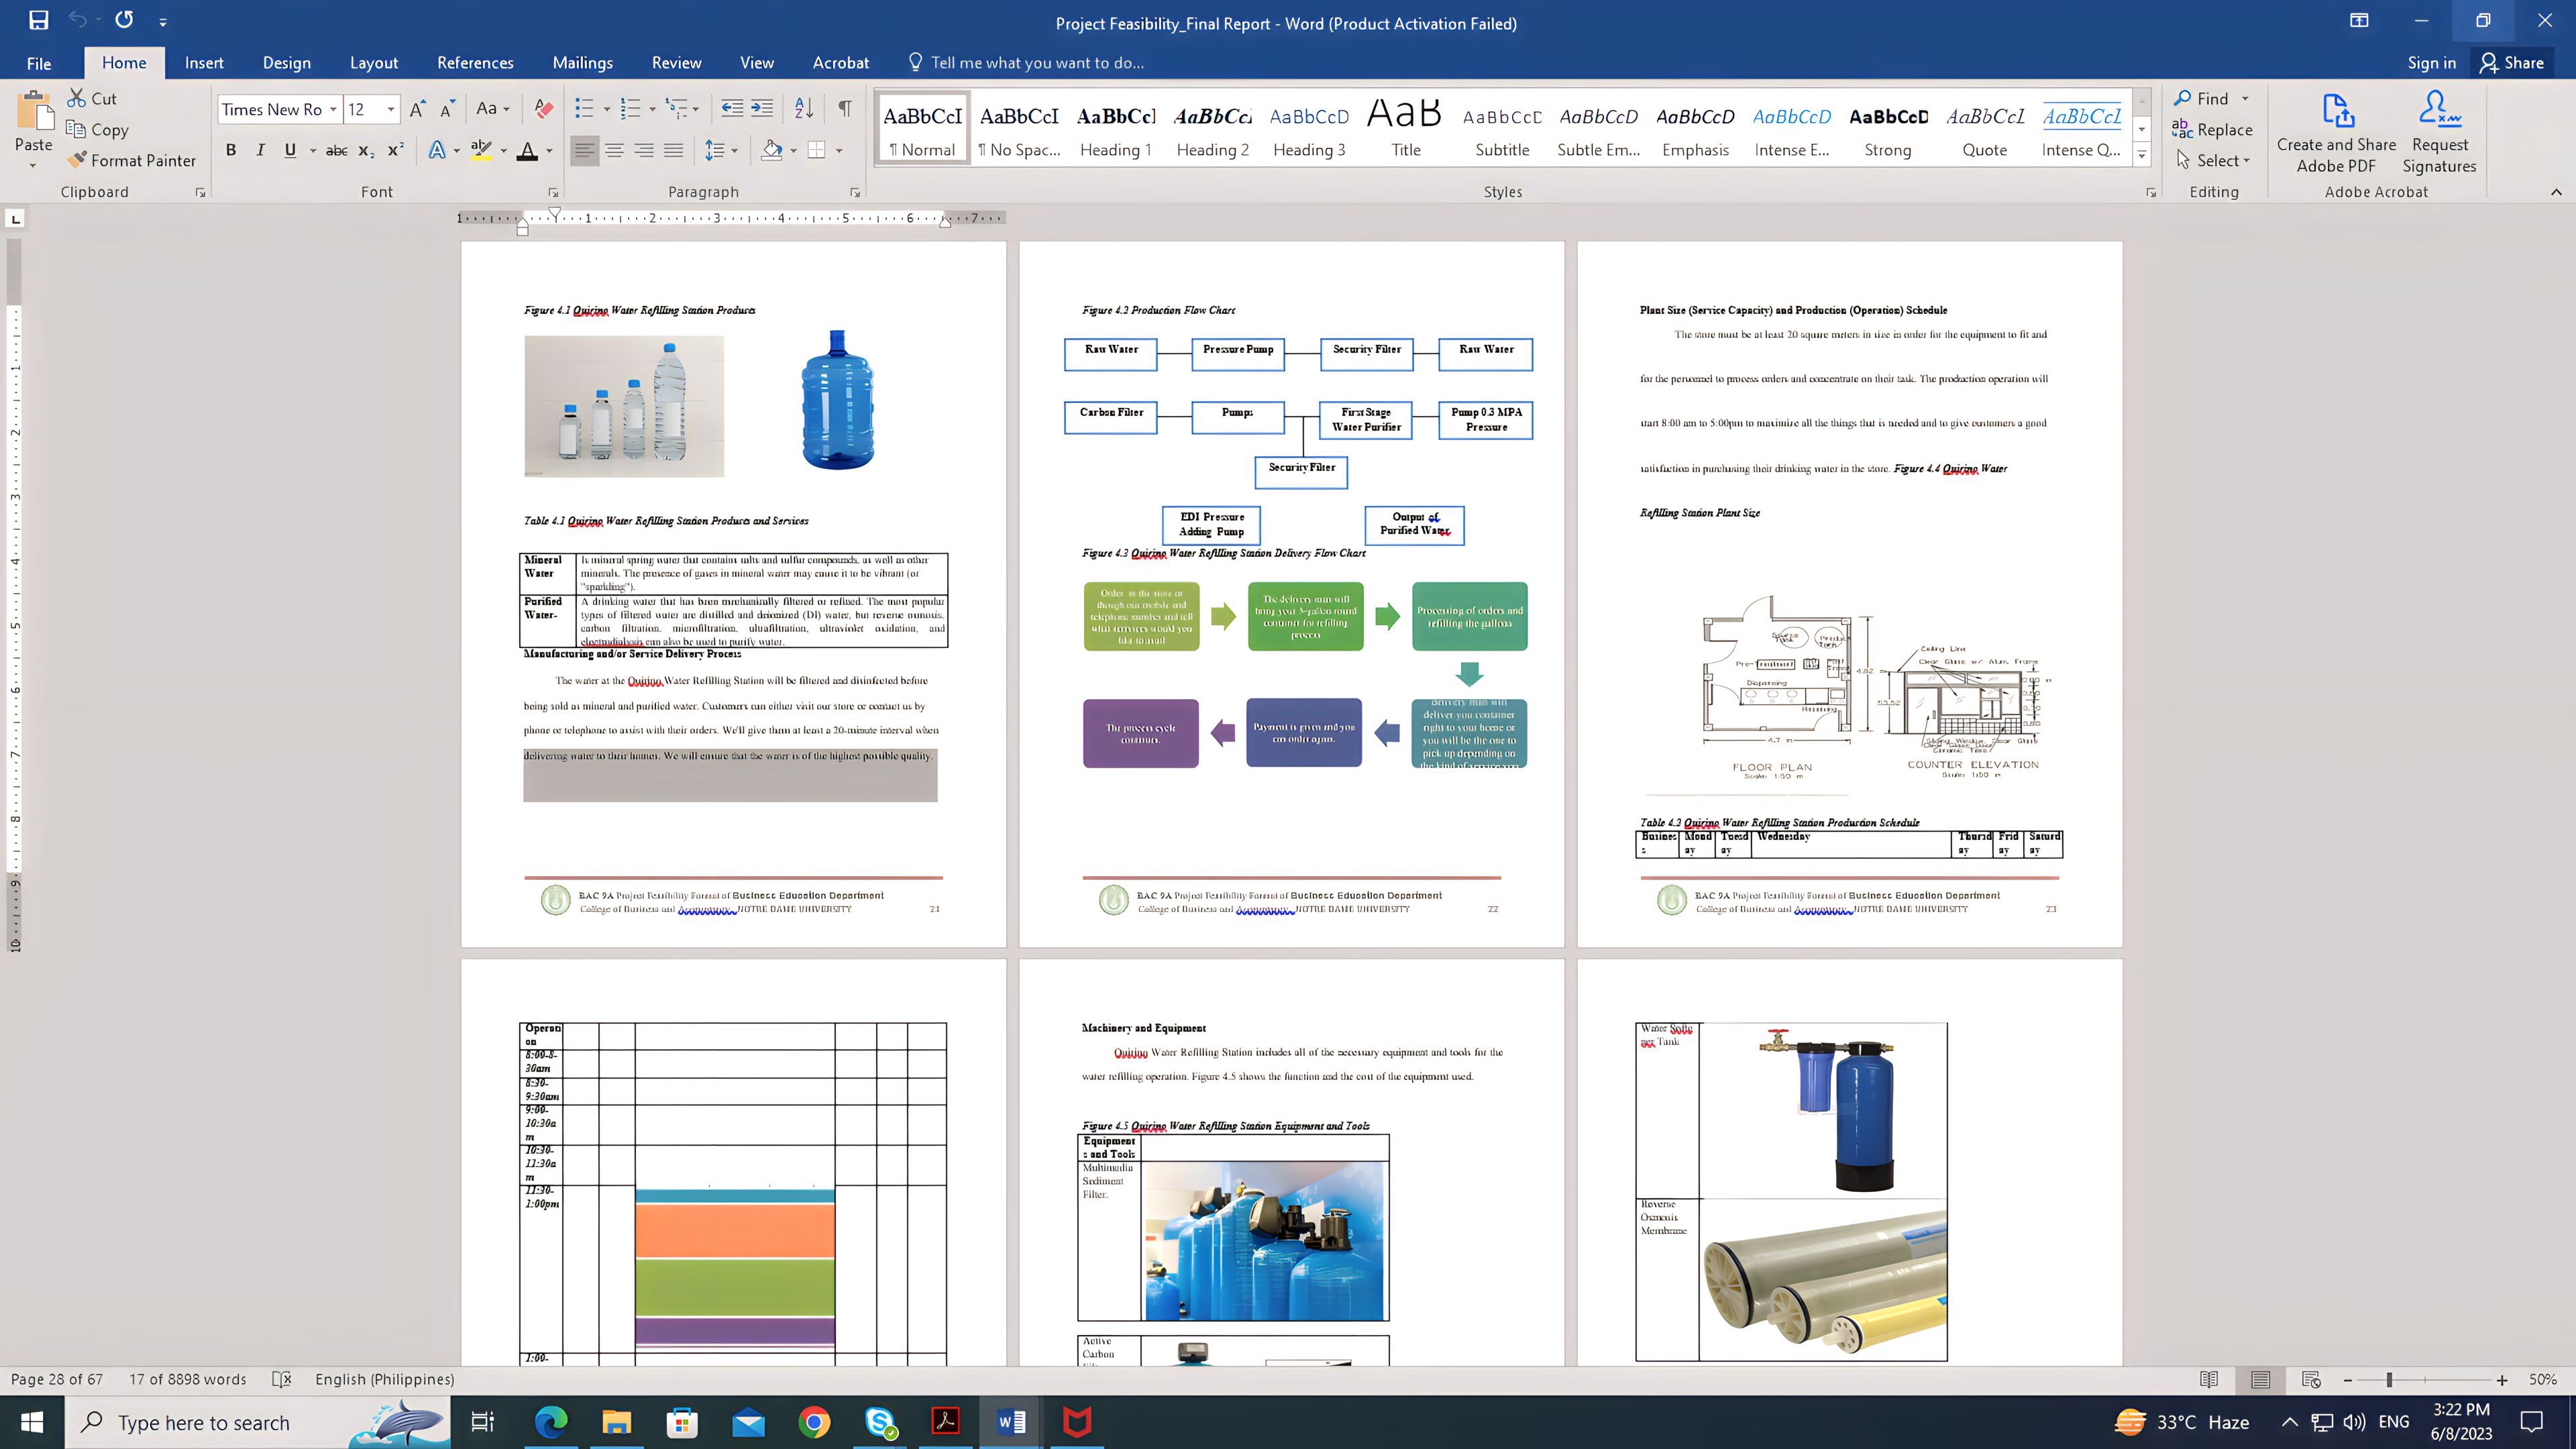
Task: Apply the red font color
Action: [x=527, y=150]
